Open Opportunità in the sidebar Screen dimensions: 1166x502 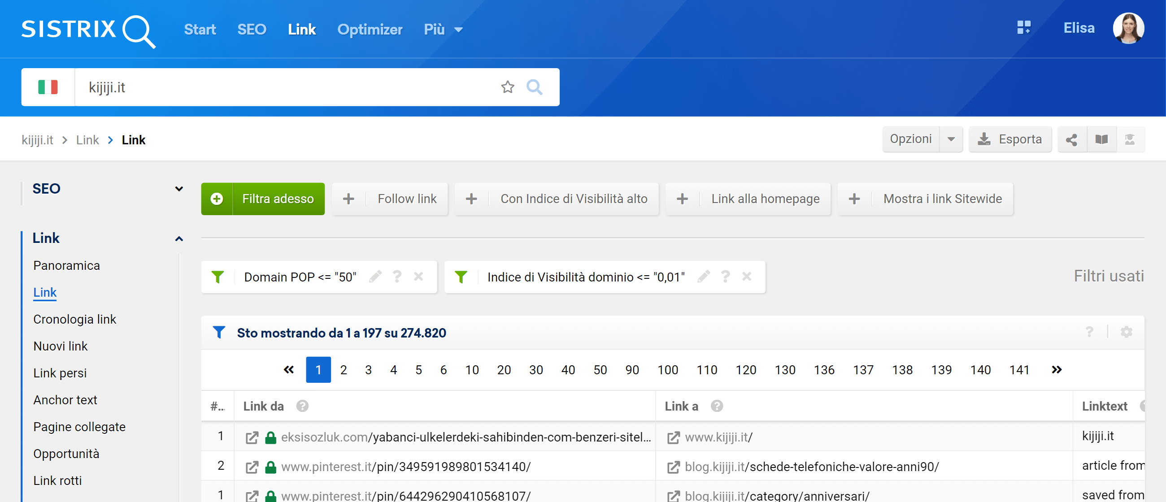click(x=66, y=454)
